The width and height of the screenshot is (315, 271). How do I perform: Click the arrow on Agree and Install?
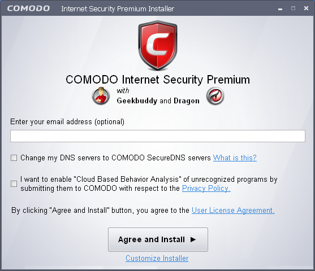tap(193, 239)
